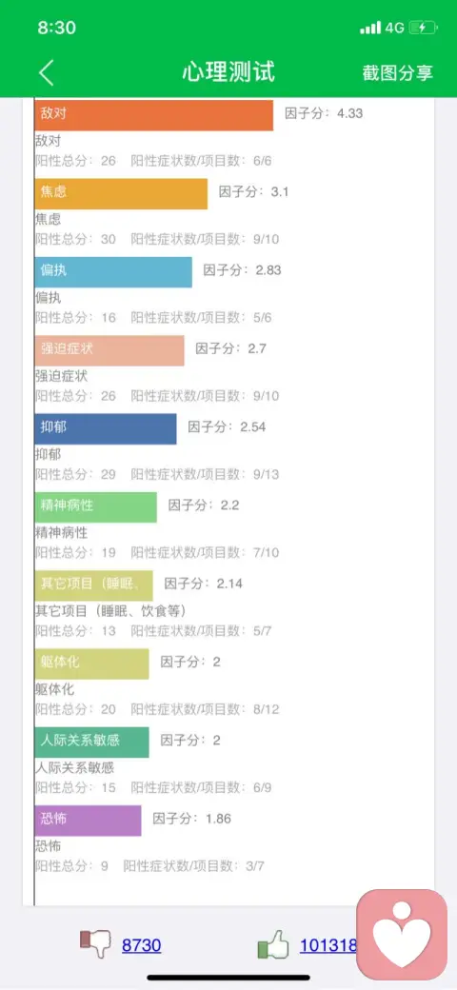Select the green 精神病性 bar

(x=96, y=506)
